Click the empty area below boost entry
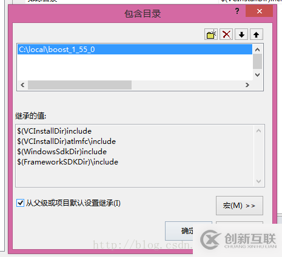Image resolution: width=282 pixels, height=257 pixels. click(x=135, y=68)
